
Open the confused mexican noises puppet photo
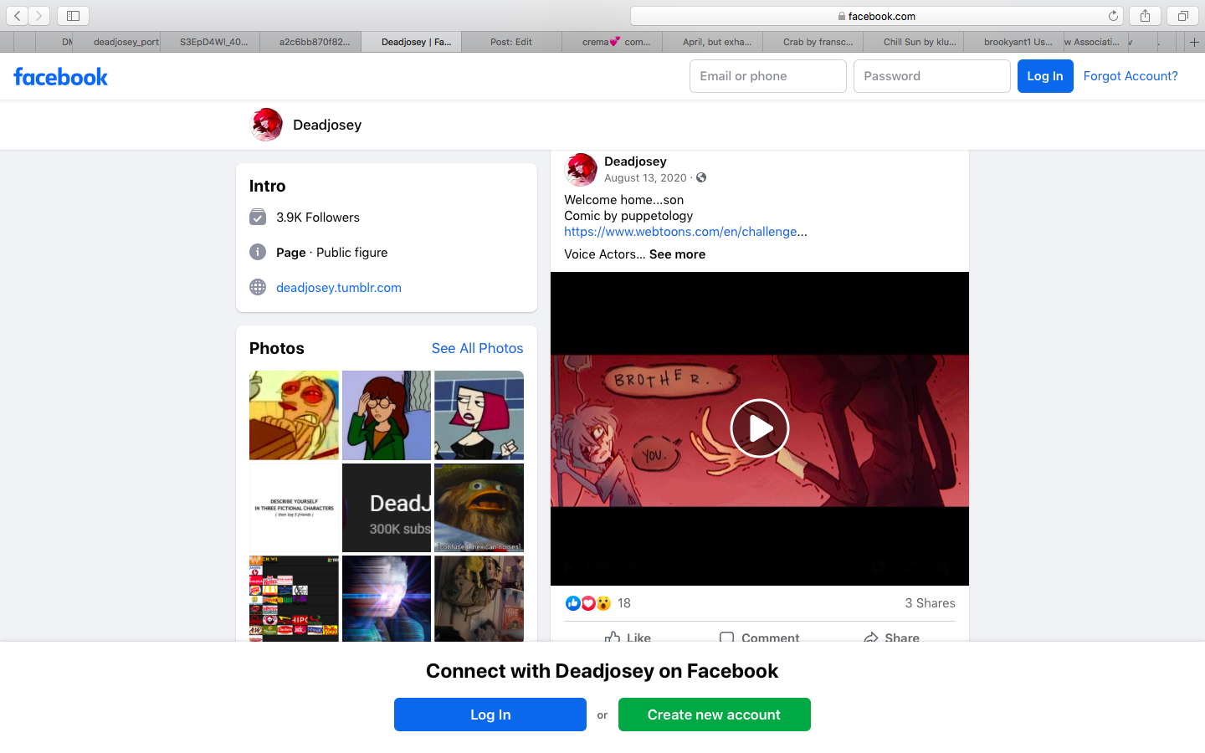tap(479, 508)
